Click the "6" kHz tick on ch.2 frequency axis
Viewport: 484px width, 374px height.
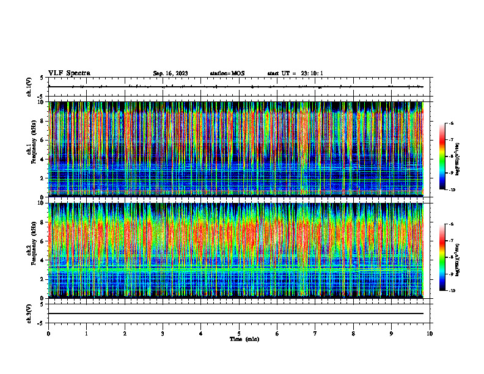tap(43, 241)
